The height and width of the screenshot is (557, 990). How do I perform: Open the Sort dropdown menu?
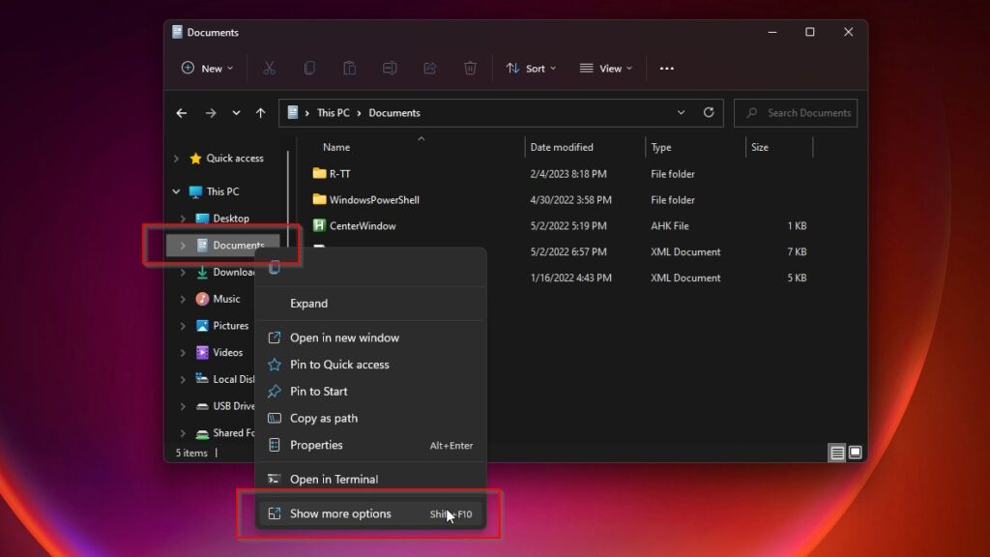click(532, 69)
